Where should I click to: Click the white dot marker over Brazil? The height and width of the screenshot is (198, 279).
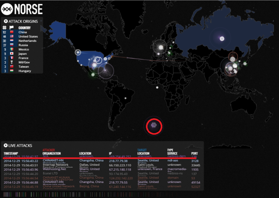(x=126, y=98)
